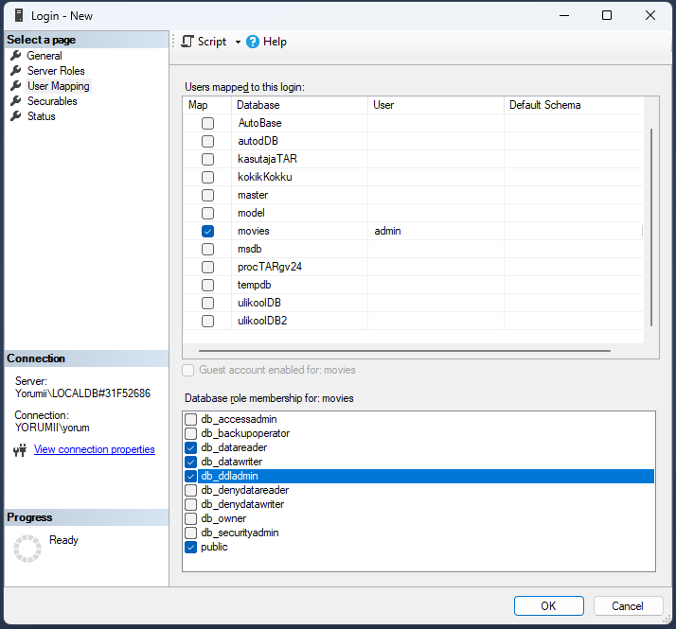Tick the kasutajaTAR map checkbox

pos(207,160)
